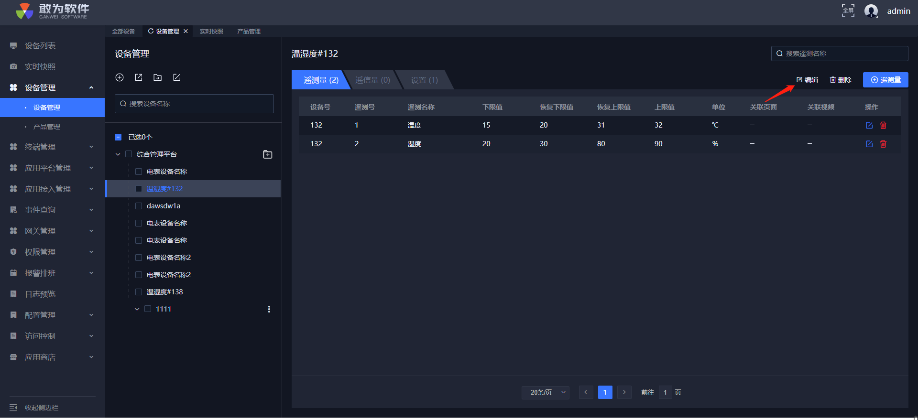Toggle fullscreen mode icon
This screenshot has width=918, height=420.
point(848,11)
